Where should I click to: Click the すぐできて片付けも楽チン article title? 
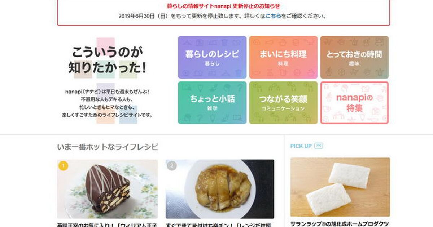coord(219,224)
